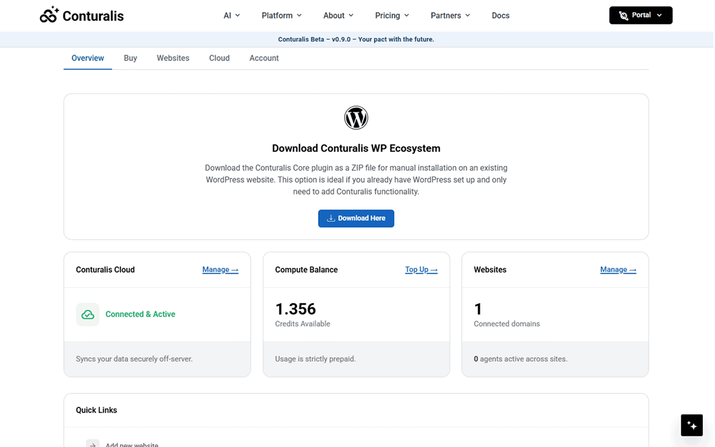Select the Overview tab
Image resolution: width=715 pixels, height=447 pixels.
(88, 58)
